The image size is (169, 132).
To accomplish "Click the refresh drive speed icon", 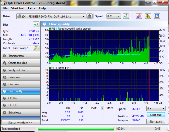I will coord(126,16).
